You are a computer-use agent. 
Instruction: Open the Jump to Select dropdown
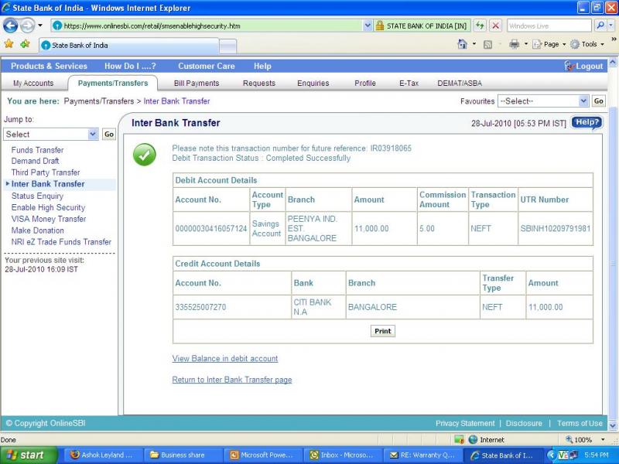pos(50,134)
